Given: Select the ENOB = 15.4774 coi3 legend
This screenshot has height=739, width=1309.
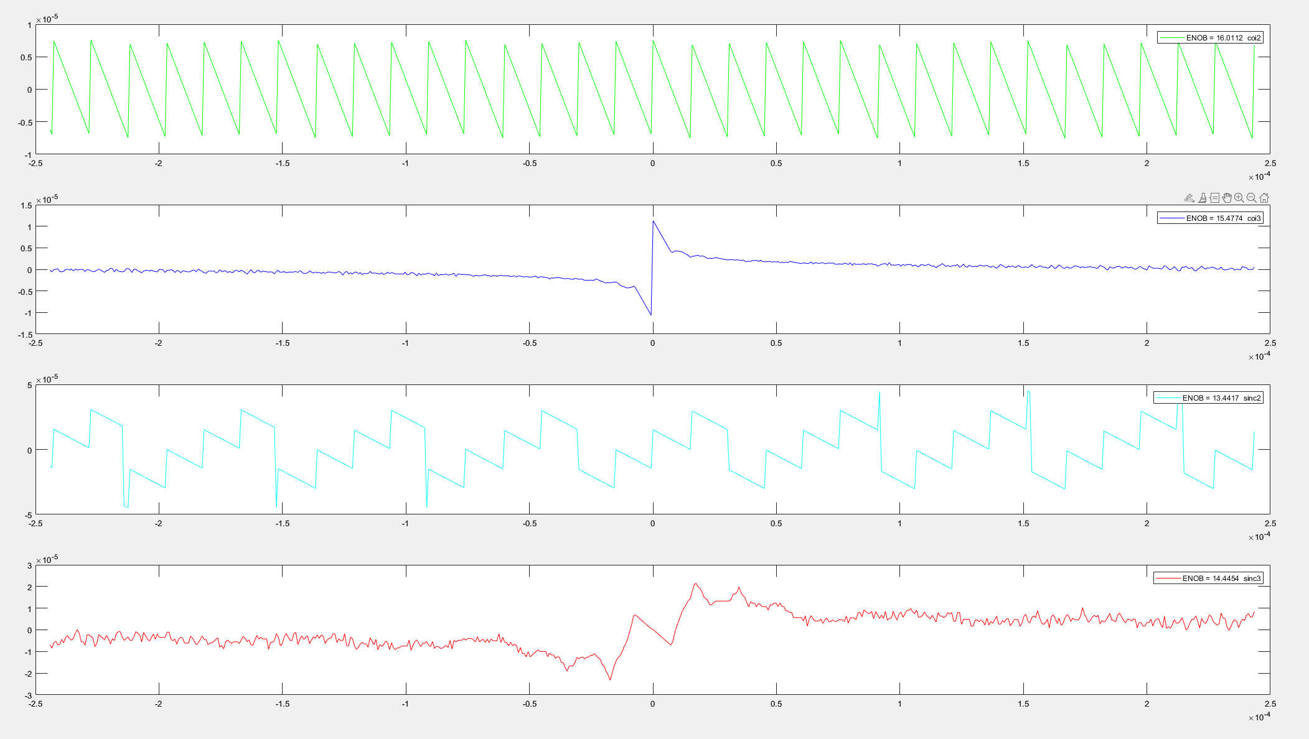Looking at the screenshot, I should point(1210,218).
